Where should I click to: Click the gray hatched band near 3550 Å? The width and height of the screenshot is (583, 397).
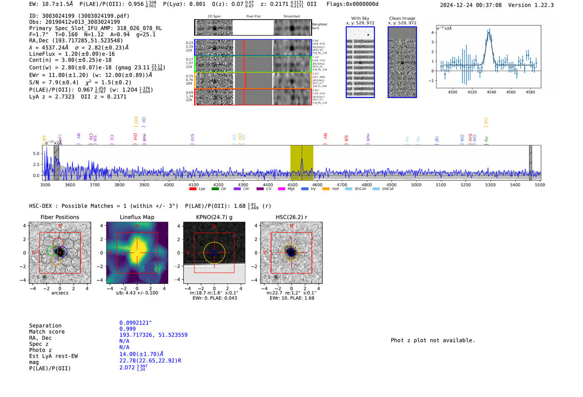point(56,163)
